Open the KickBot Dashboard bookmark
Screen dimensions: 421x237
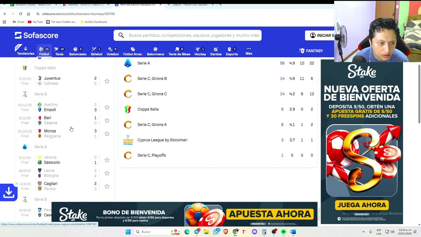point(93,22)
